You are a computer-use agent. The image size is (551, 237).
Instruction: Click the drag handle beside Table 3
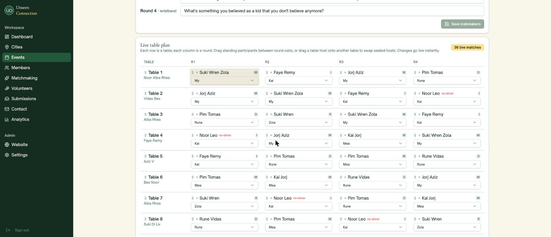coord(145,114)
